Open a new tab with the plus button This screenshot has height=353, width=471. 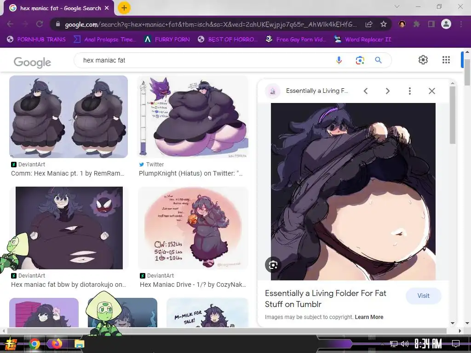click(x=124, y=8)
